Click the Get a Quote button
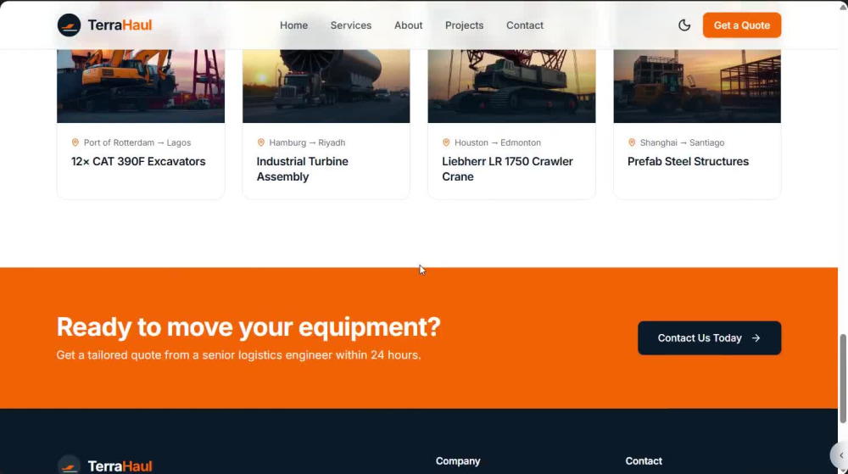This screenshot has height=474, width=848. click(x=741, y=25)
